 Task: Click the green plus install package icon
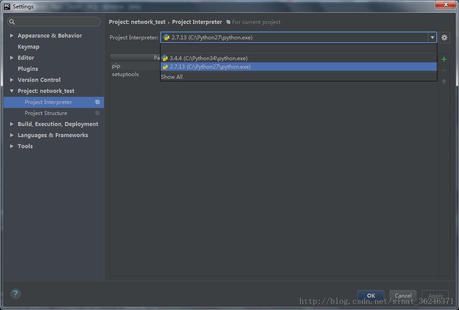point(444,59)
